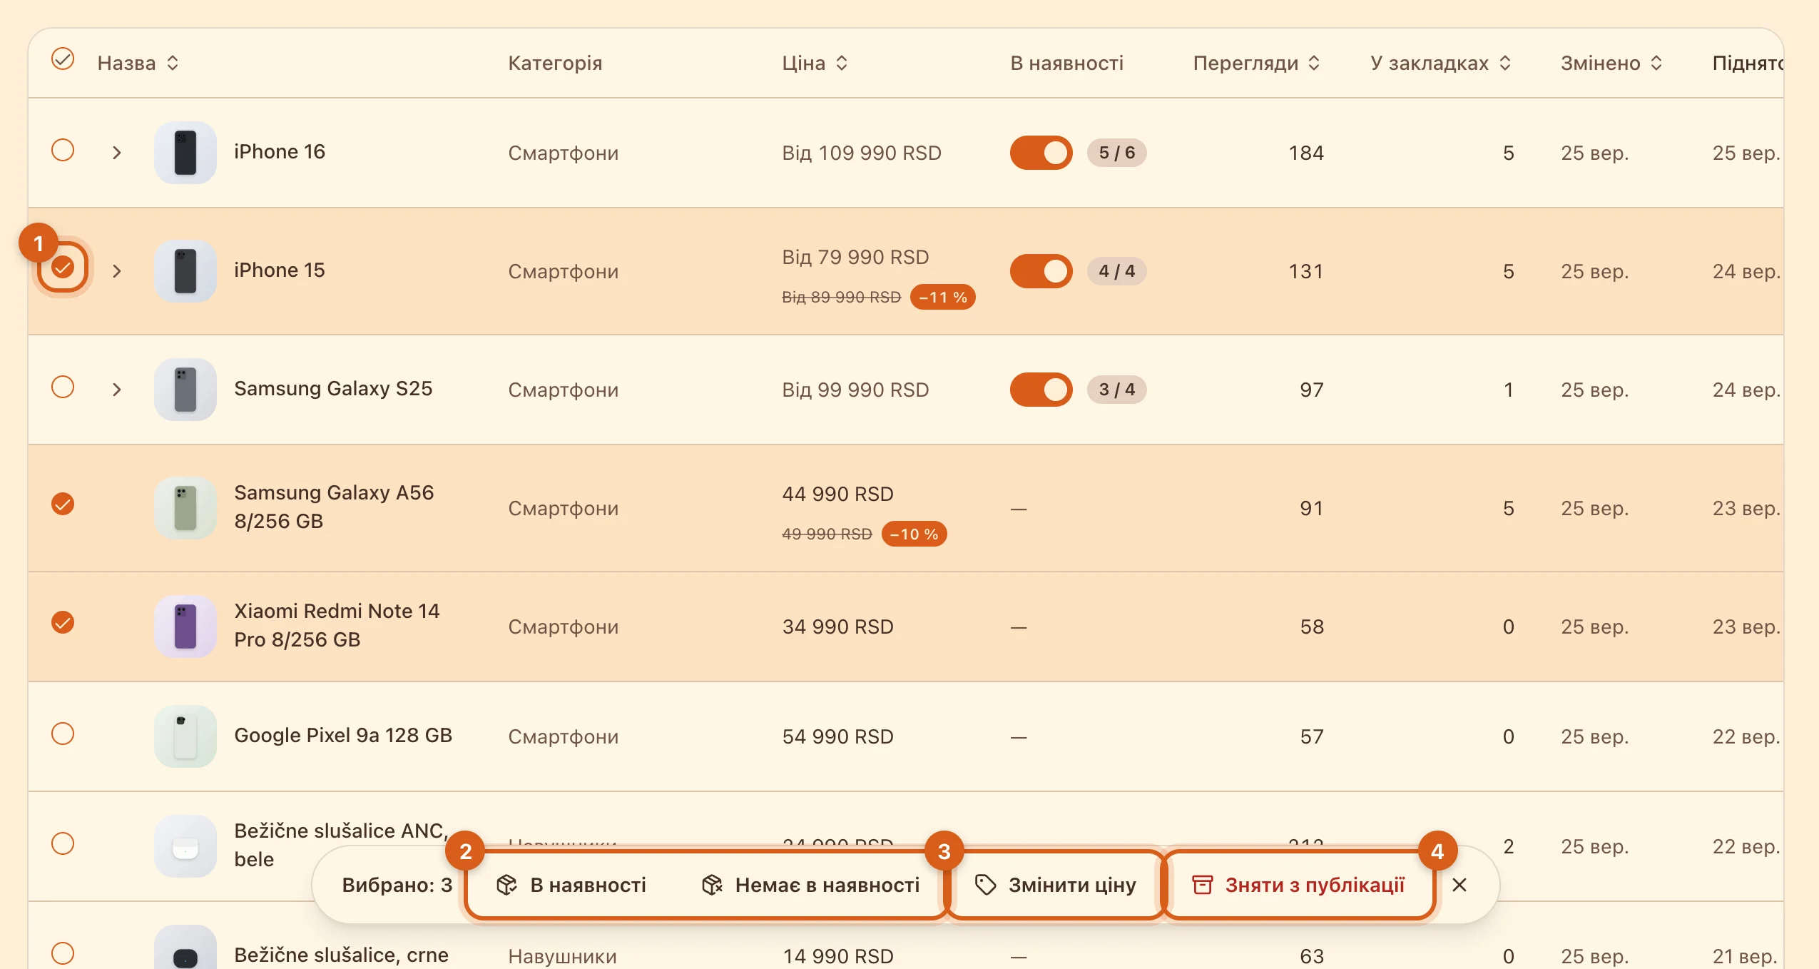
Task: Select the Bežične slušalice ANC, bele checkbox
Action: click(x=63, y=844)
